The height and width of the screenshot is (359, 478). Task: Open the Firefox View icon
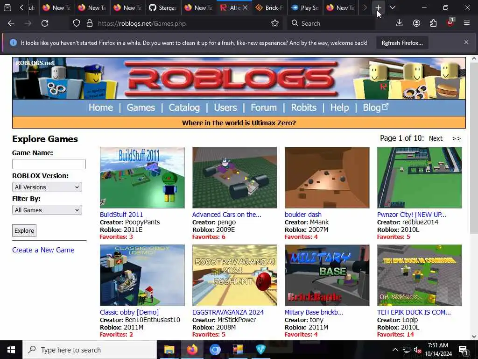point(7,7)
